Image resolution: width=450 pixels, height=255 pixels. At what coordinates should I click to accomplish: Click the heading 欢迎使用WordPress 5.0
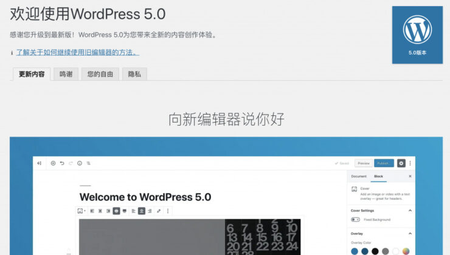coord(88,14)
